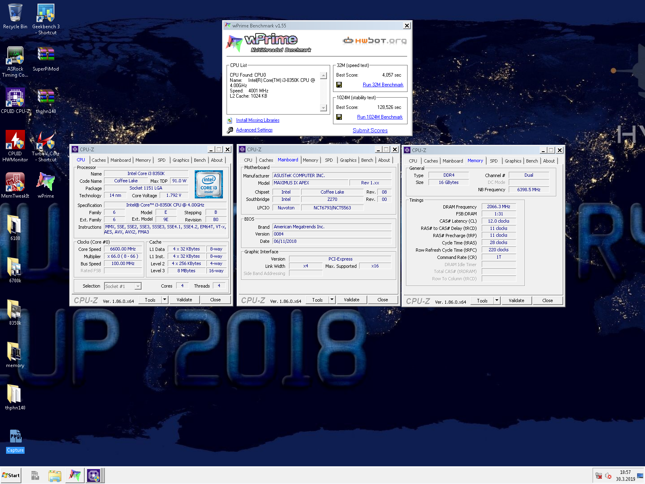Click the save icon under 1024M Best Score
The height and width of the screenshot is (484, 645).
(x=339, y=117)
